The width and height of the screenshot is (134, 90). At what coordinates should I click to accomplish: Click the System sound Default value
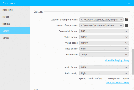pos(99,78)
